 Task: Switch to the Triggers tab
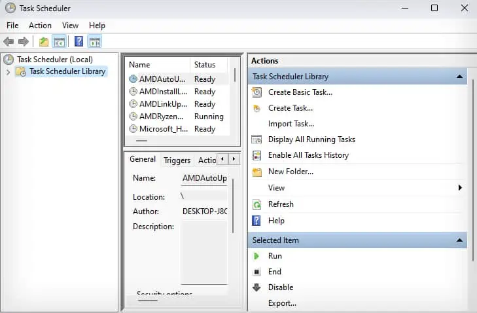177,160
